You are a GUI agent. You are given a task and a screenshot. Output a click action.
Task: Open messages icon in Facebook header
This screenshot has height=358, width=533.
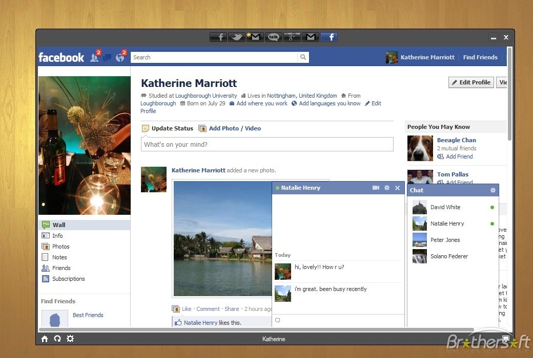(x=107, y=57)
